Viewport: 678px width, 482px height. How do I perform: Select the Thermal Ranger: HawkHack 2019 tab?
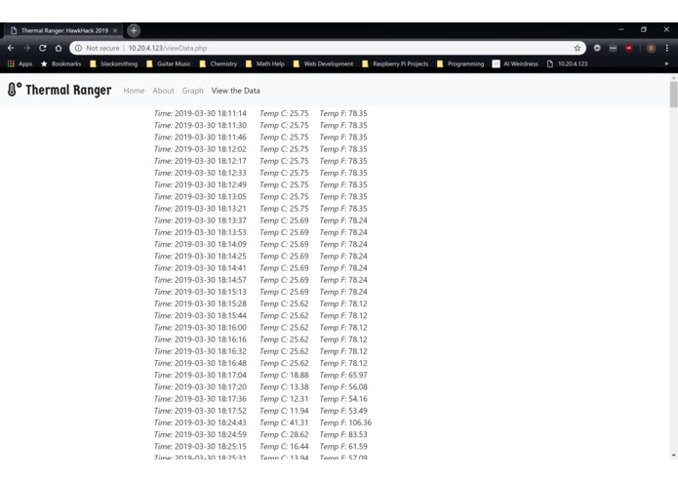tap(63, 30)
